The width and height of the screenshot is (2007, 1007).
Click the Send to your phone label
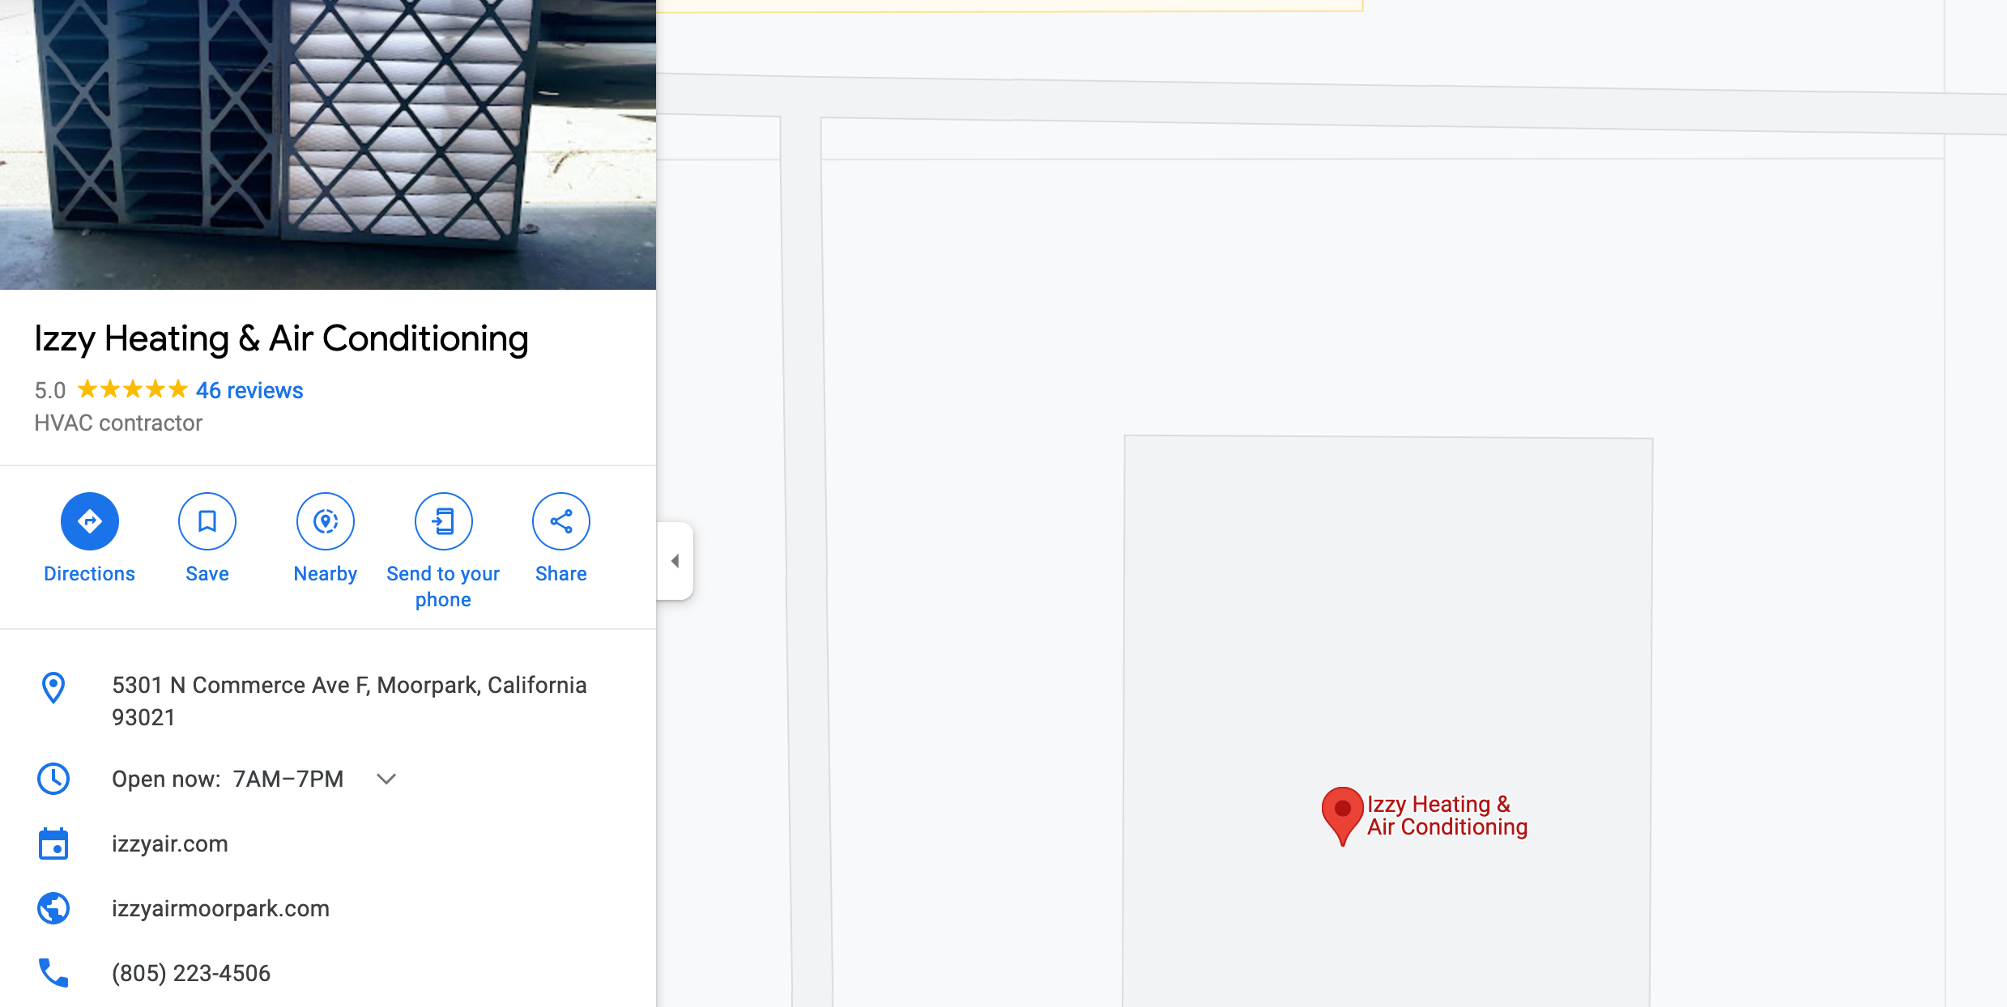point(443,587)
